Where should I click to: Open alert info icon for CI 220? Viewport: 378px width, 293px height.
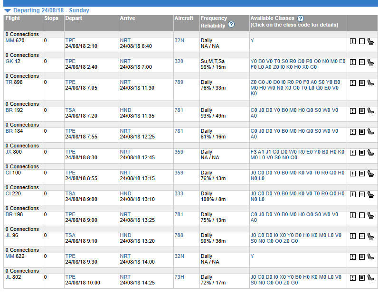tap(353, 194)
